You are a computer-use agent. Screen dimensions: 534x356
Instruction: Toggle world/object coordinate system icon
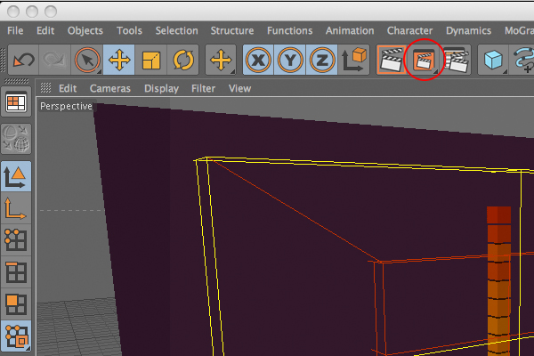click(353, 60)
